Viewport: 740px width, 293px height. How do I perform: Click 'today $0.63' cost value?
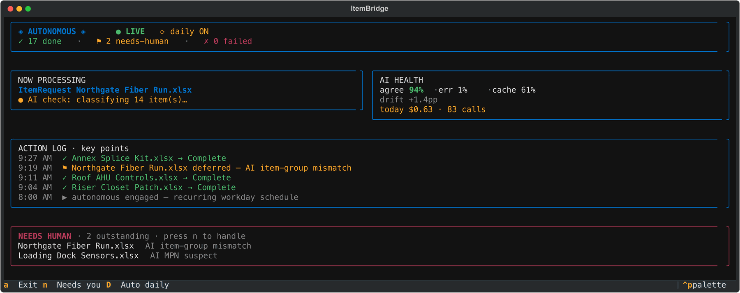point(406,110)
